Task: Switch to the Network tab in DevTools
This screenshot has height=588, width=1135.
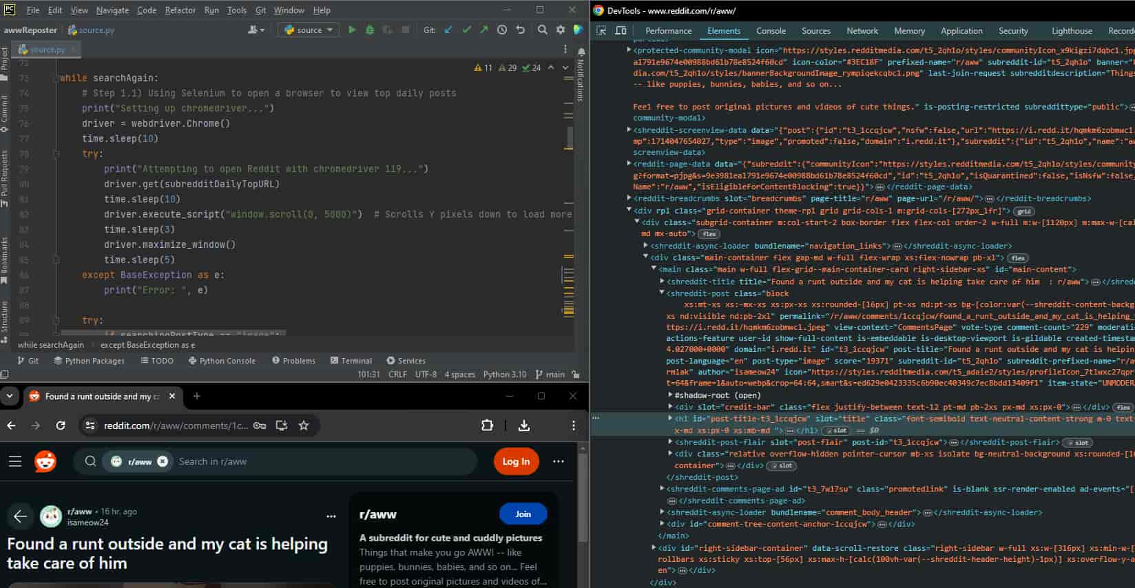Action: (862, 31)
